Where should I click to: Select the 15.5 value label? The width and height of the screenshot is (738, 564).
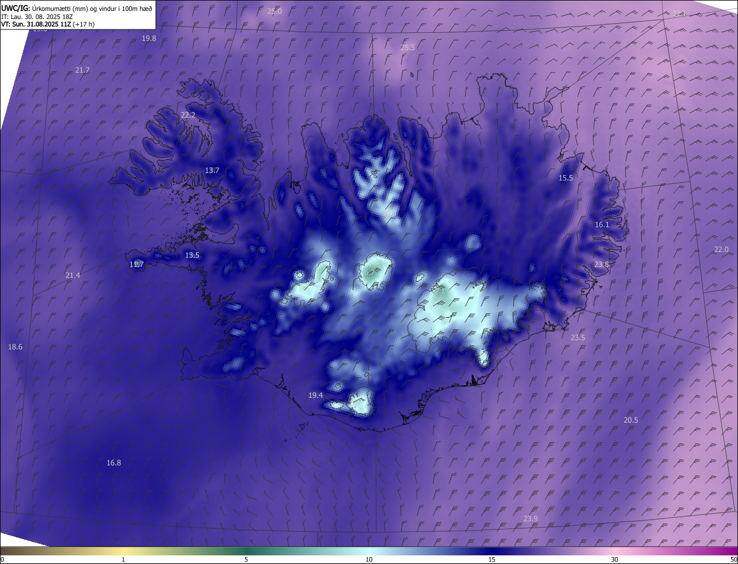[x=566, y=178]
